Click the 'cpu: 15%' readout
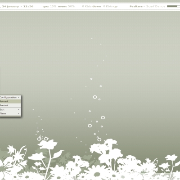This screenshot has width=180, height=180. click(49, 6)
